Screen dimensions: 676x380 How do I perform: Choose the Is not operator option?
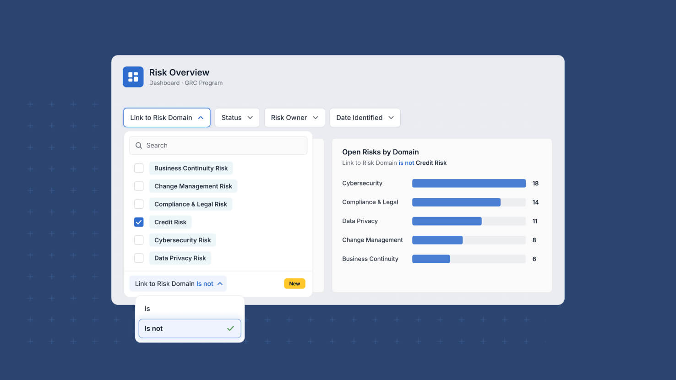[x=190, y=329]
